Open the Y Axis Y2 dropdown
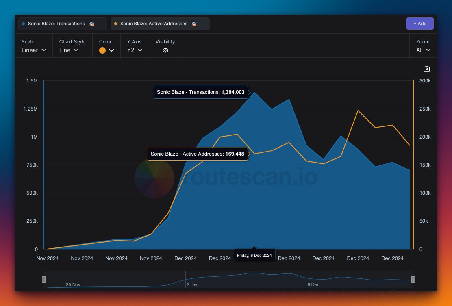Image resolution: width=452 pixels, height=306 pixels. coord(135,50)
